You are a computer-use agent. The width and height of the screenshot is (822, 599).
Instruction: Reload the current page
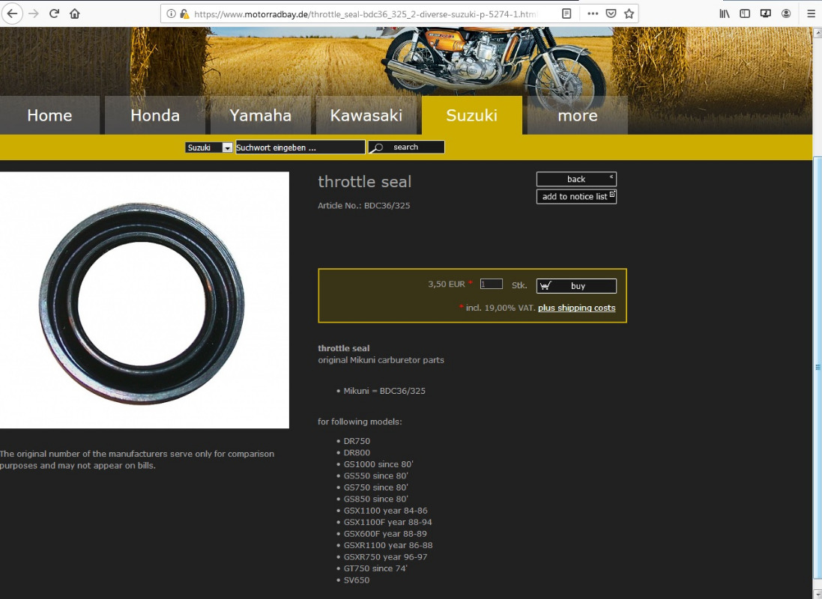point(54,13)
